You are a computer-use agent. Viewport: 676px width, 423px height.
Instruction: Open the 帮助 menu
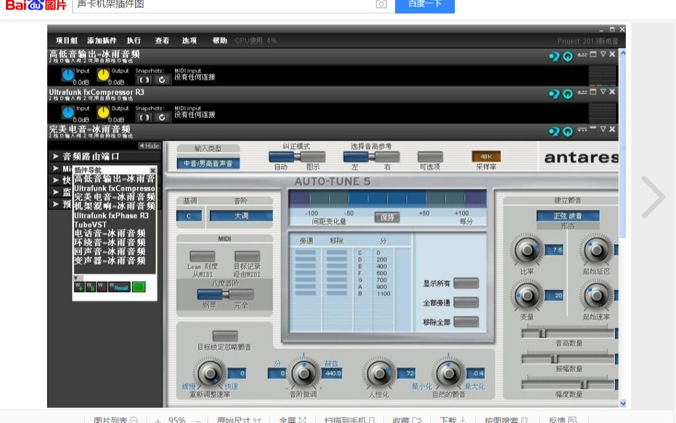click(219, 41)
